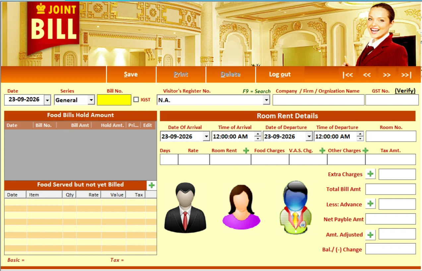Click the green plus next to Room Rent
The height and width of the screenshot is (271, 422).
[x=246, y=151]
